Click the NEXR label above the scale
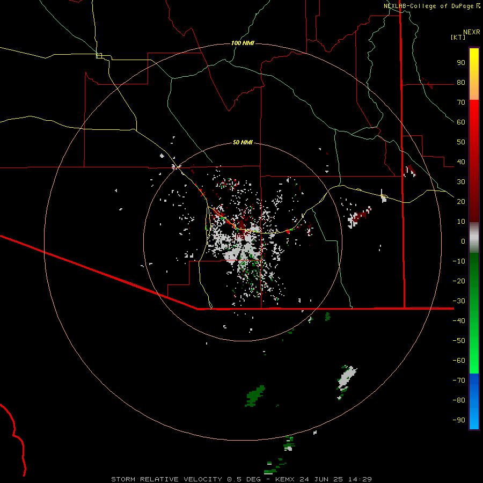Viewport: 483px width, 483px height. click(x=472, y=32)
